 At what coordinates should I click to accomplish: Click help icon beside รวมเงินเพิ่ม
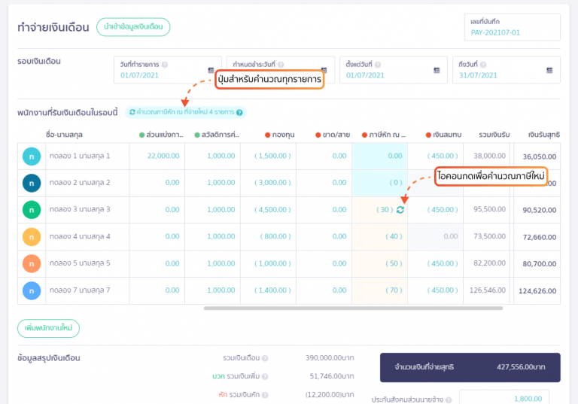pyautogui.click(x=265, y=377)
